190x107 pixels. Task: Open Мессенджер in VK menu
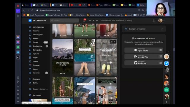(38, 34)
